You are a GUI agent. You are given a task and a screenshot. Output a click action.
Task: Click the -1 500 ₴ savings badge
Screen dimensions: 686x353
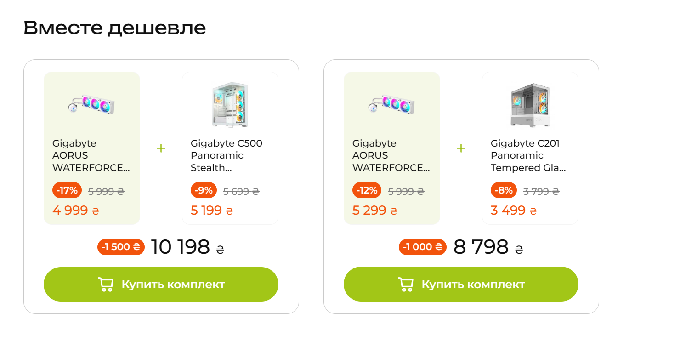121,247
